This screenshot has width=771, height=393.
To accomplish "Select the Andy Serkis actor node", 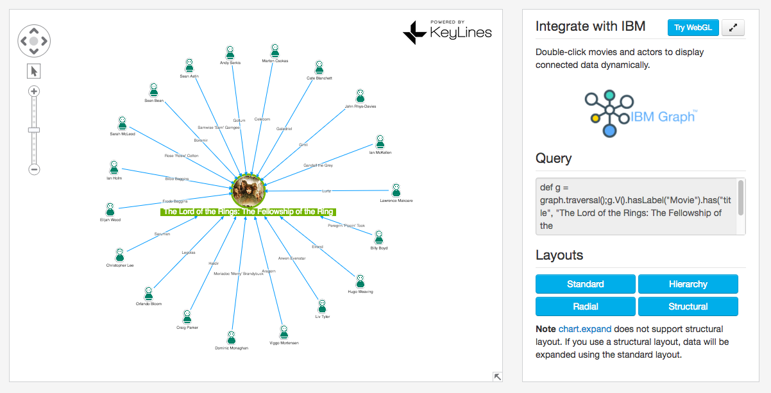I will (230, 53).
